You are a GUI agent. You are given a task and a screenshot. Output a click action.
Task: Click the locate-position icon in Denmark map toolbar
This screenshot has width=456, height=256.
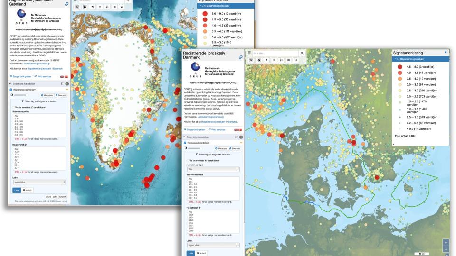point(274,60)
